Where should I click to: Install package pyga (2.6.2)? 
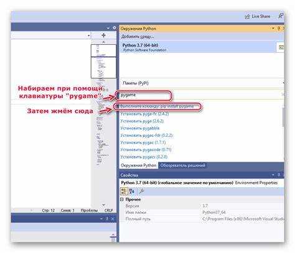(142, 121)
